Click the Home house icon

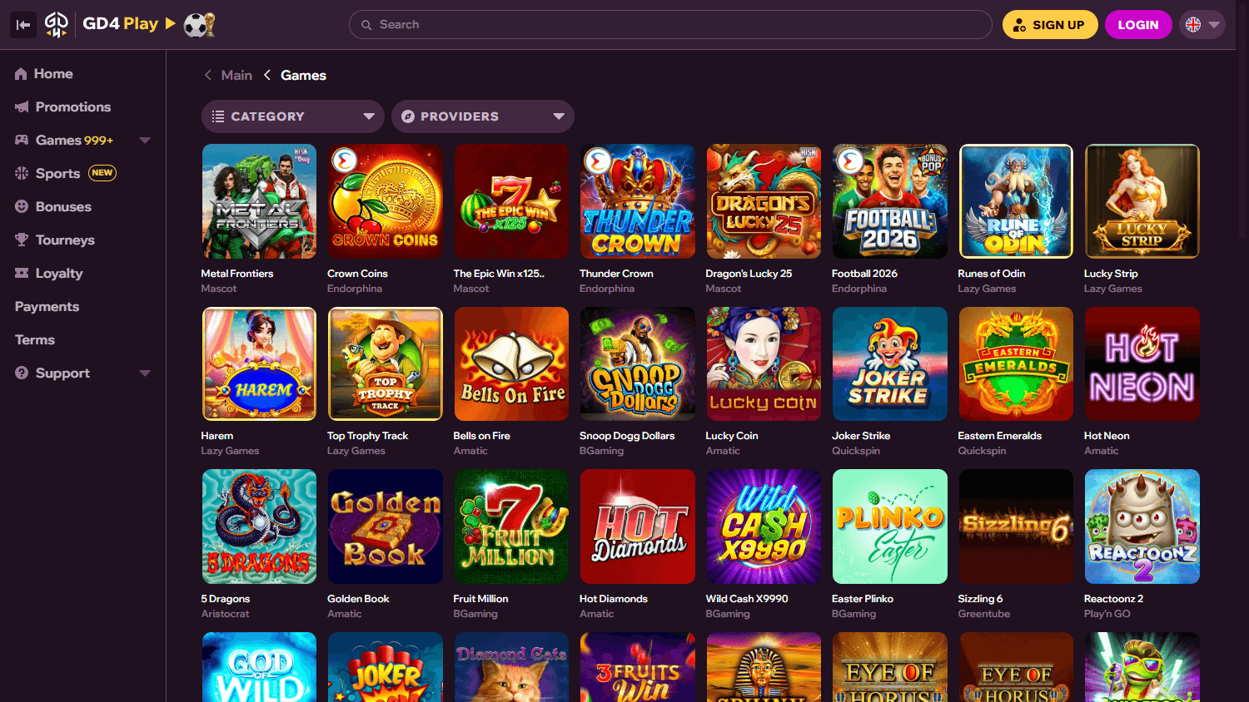(22, 74)
